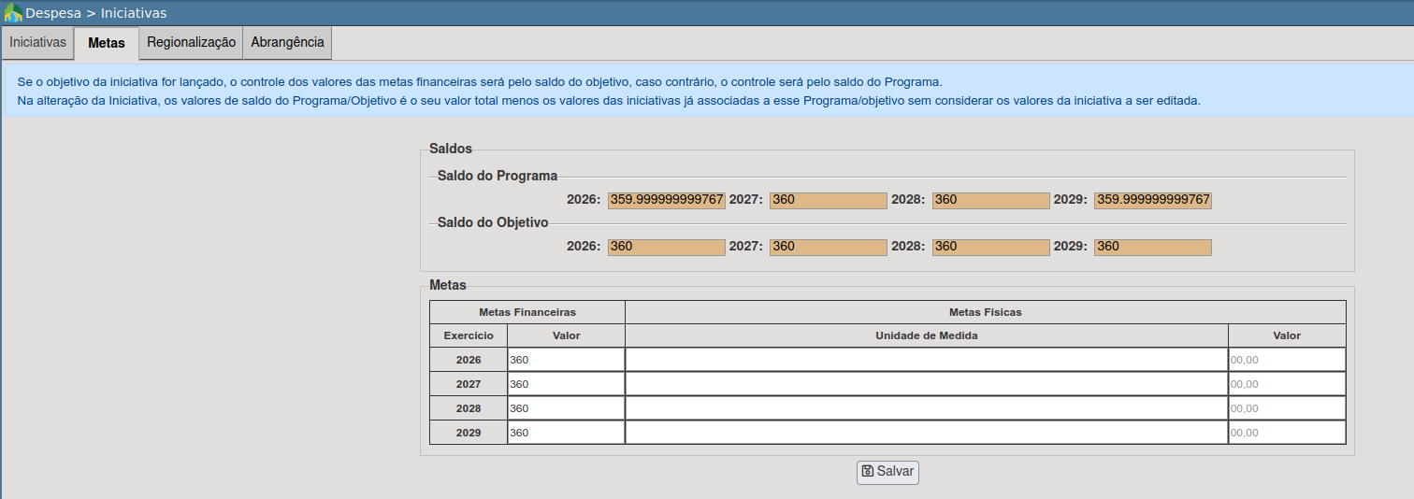Click 2028 Unidade de Medida field

pyautogui.click(x=926, y=408)
